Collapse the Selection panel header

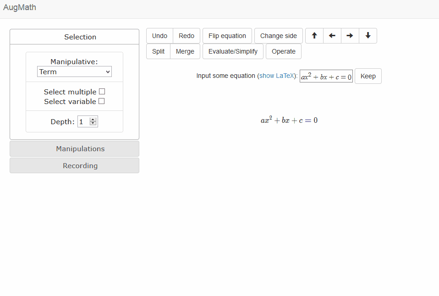[x=75, y=37]
